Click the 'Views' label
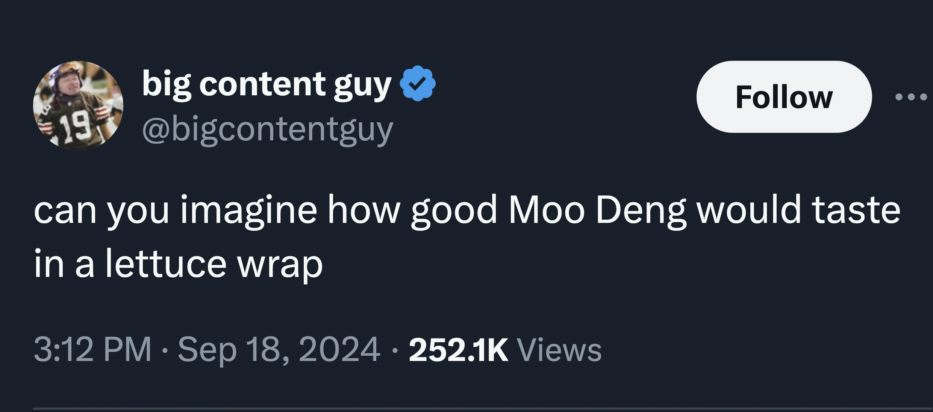 click(x=559, y=350)
